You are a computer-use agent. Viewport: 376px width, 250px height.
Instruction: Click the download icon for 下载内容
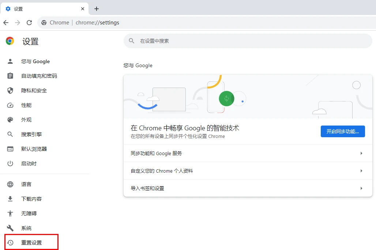[x=10, y=199]
